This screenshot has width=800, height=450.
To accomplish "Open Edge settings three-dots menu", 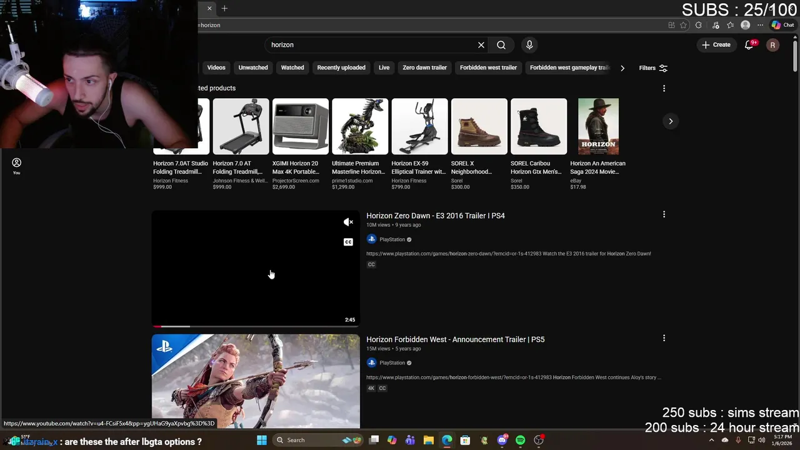I will click(x=760, y=25).
